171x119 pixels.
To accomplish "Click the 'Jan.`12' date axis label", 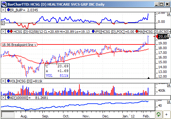I will click(x=128, y=116).
